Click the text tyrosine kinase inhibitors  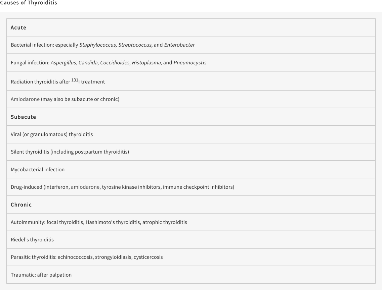click(131, 187)
